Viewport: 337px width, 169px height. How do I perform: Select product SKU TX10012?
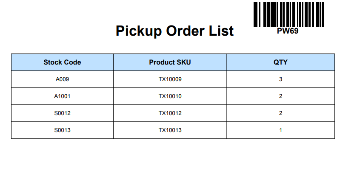tap(170, 113)
